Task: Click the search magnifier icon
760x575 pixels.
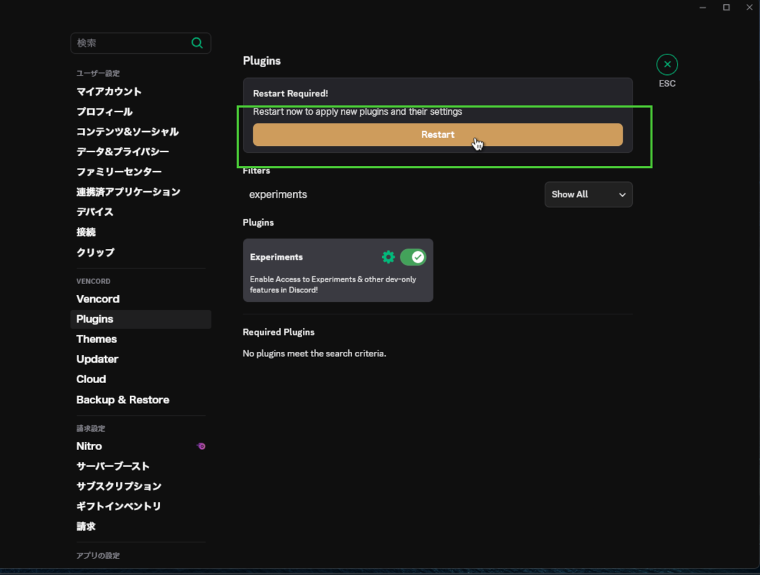Action: click(x=197, y=43)
